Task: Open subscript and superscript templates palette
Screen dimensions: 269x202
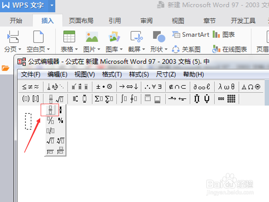Action: 80,99
